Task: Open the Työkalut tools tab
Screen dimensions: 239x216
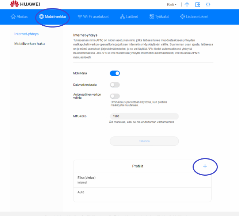Action: (x=159, y=17)
